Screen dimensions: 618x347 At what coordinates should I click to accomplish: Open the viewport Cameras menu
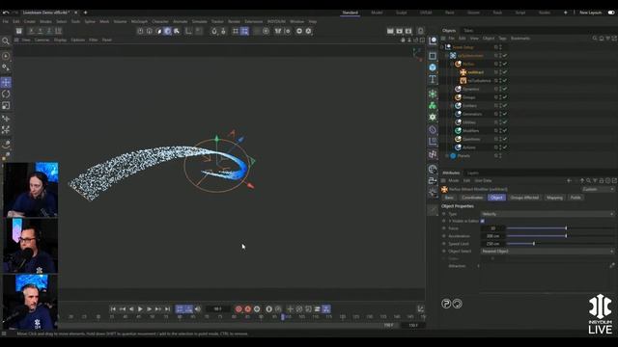coord(42,40)
